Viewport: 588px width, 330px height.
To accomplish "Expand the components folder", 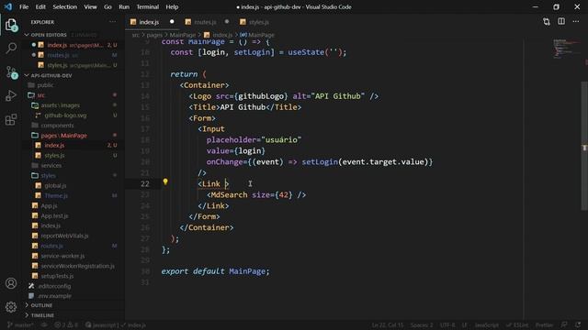I will [x=57, y=126].
